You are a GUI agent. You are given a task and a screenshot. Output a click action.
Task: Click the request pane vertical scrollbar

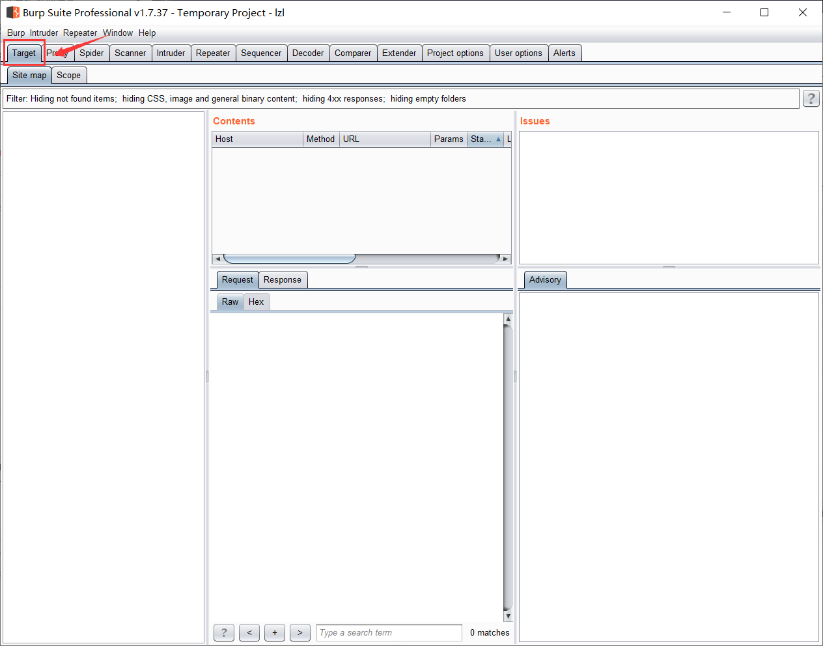click(508, 468)
